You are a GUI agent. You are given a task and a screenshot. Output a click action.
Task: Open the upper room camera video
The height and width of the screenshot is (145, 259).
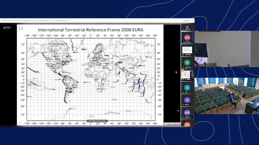(227, 49)
